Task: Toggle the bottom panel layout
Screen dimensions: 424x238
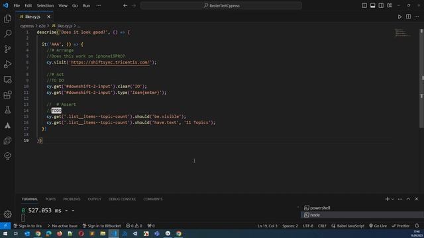Action: point(372,5)
